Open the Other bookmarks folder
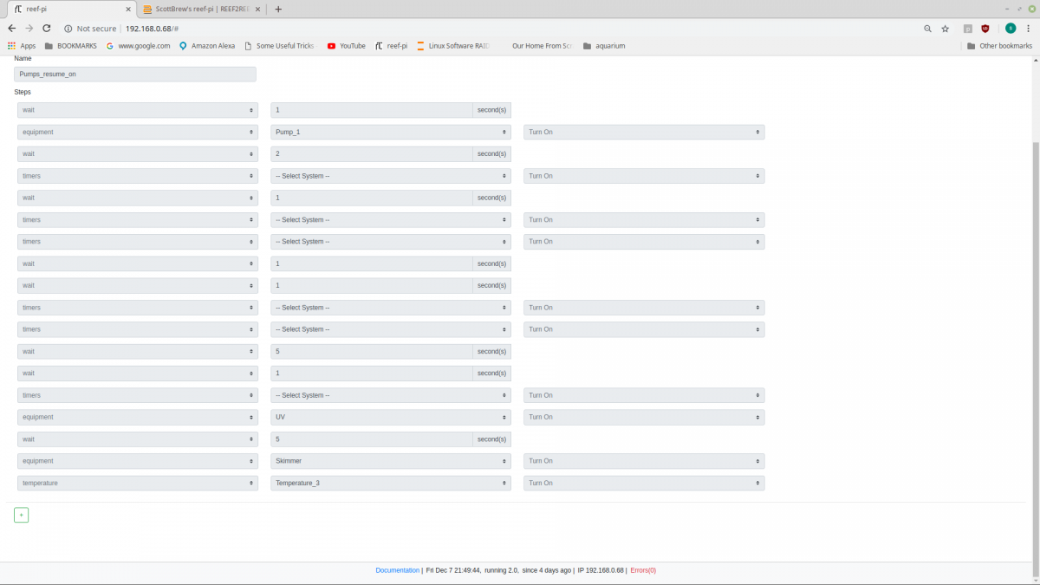 pos(999,46)
